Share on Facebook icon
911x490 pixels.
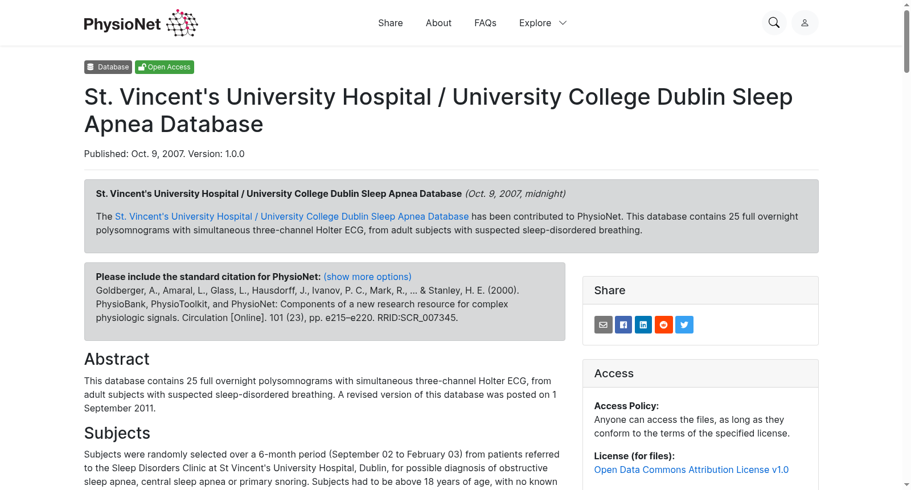coord(623,325)
